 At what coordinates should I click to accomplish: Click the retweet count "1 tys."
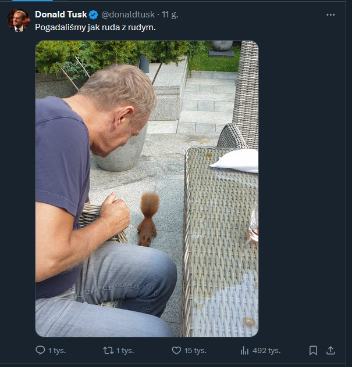tap(125, 350)
